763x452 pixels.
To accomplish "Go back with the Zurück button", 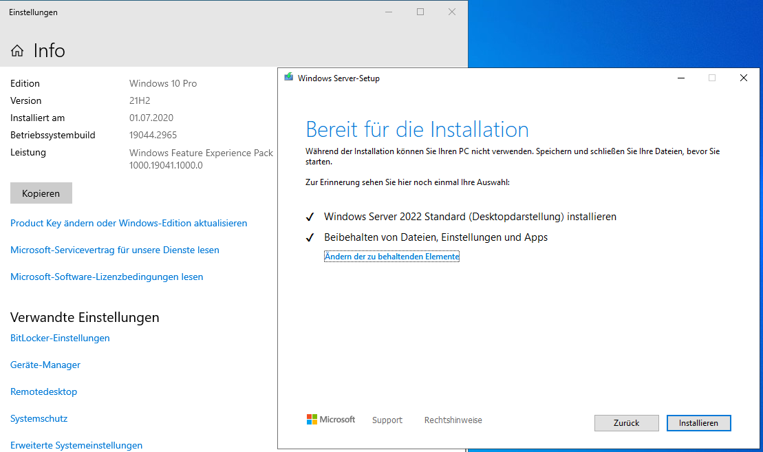I will (626, 423).
